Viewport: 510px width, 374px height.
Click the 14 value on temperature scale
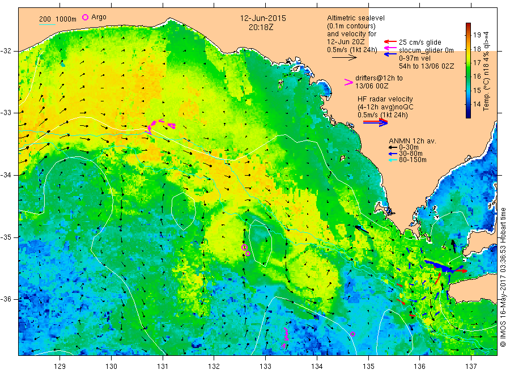477,104
